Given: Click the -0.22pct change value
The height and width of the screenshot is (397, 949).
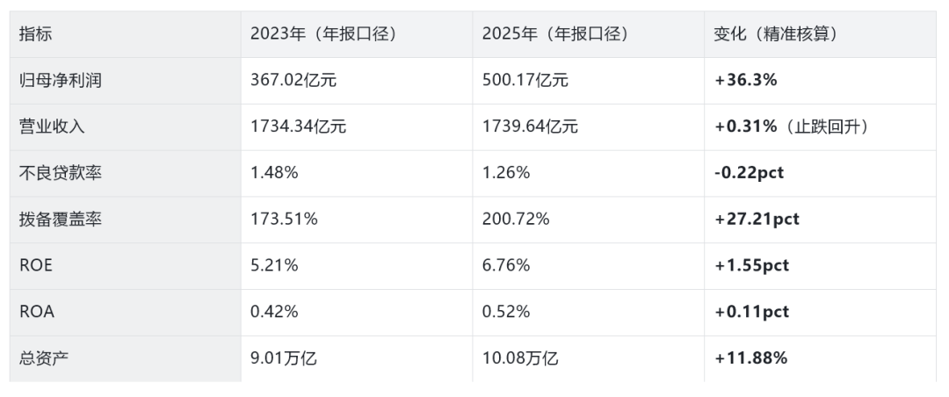Looking at the screenshot, I should [x=749, y=173].
